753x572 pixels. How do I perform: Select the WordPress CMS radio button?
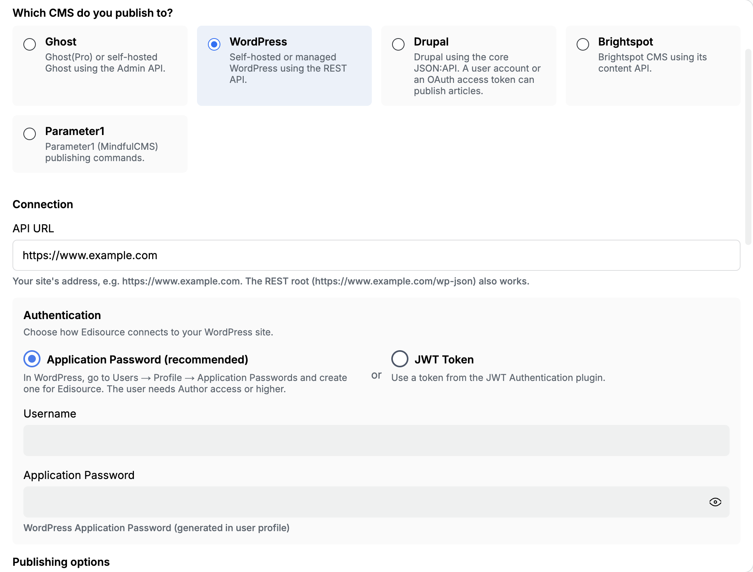(x=214, y=44)
